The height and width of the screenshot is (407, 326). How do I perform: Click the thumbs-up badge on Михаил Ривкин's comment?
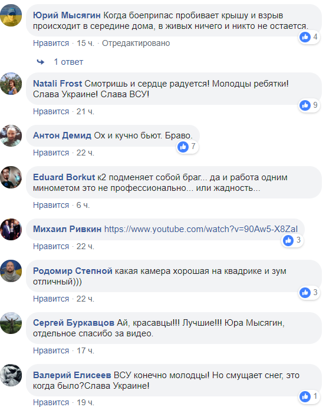point(288,240)
